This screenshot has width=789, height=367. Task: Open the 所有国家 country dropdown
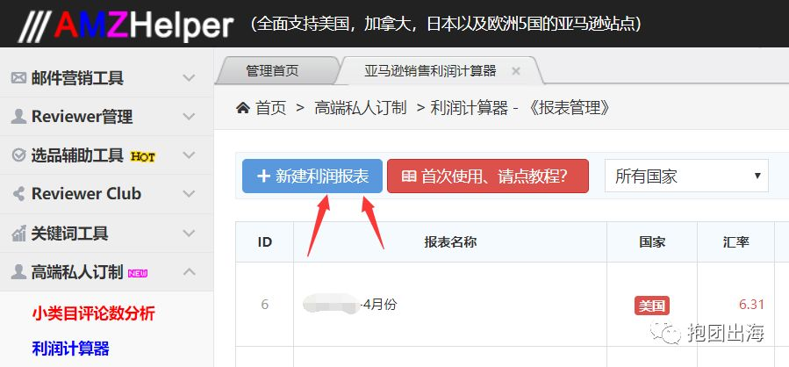pyautogui.click(x=686, y=176)
